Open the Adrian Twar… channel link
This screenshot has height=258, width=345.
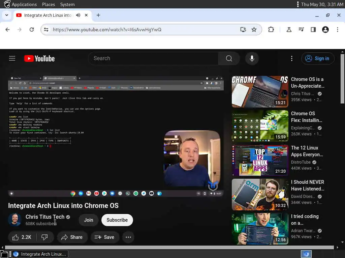(x=303, y=230)
